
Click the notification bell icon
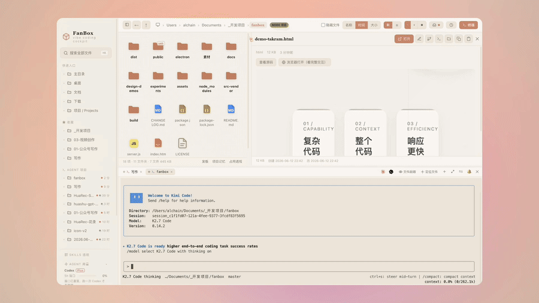pos(469,172)
